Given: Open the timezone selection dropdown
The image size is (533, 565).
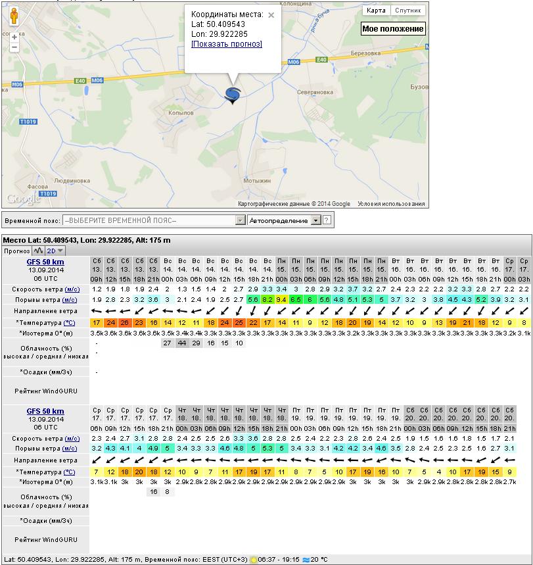Looking at the screenshot, I should coord(153,220).
